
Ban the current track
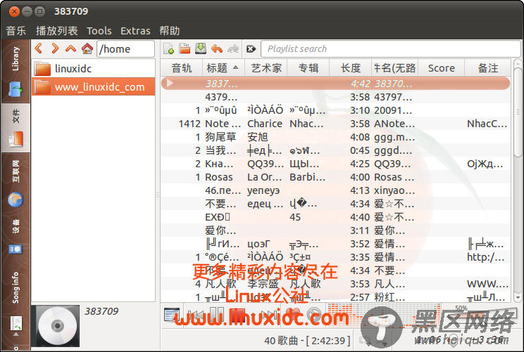[313, 315]
